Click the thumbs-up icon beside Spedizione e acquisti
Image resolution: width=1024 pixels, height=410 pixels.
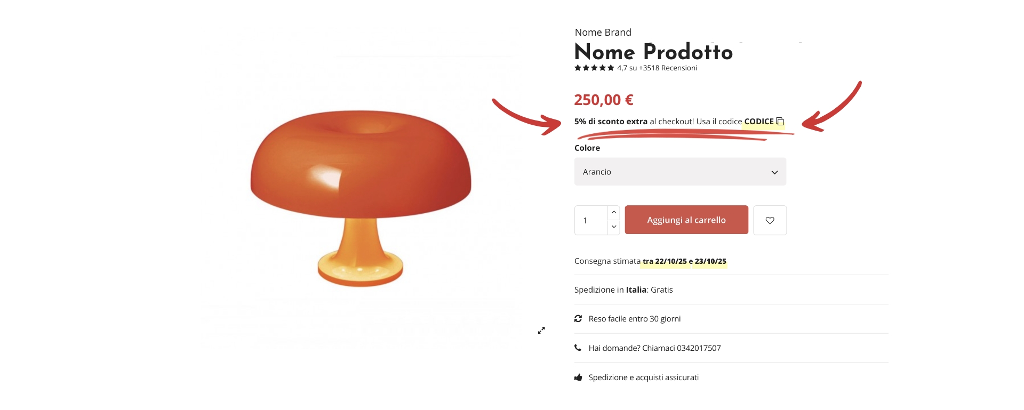(x=578, y=377)
